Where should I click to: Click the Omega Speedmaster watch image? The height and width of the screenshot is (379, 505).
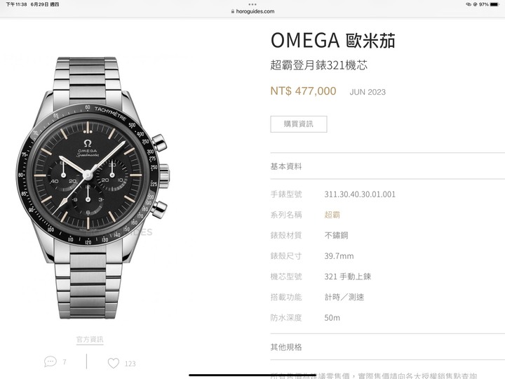click(x=93, y=188)
